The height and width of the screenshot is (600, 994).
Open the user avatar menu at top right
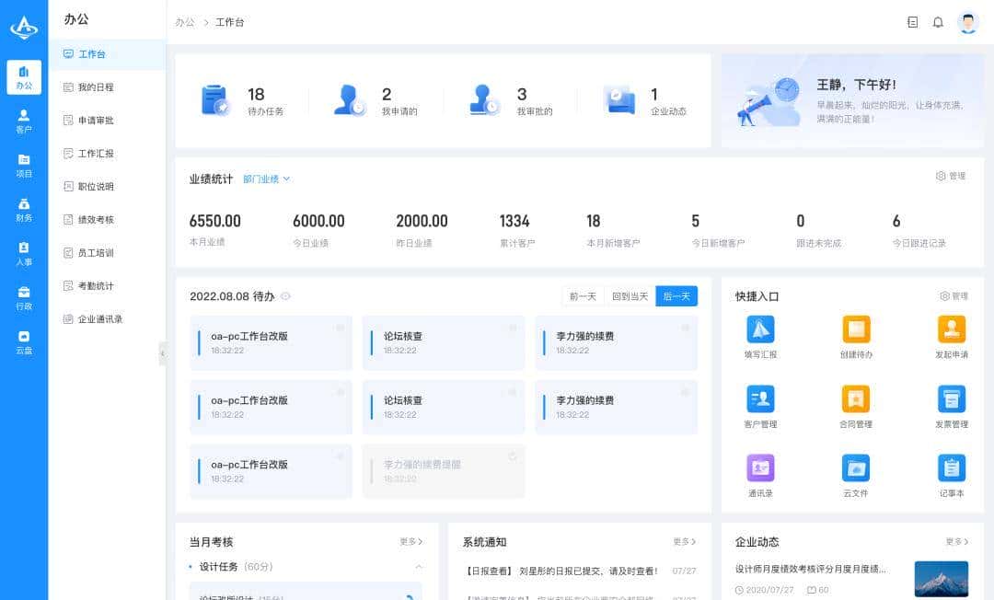pos(967,21)
